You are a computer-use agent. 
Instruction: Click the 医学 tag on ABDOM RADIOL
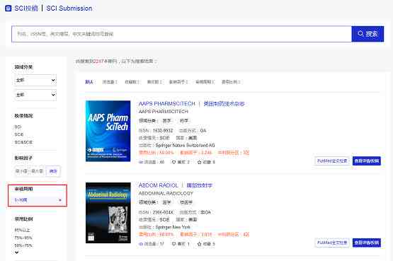coord(166,202)
